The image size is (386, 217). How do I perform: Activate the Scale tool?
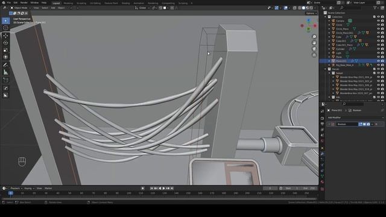pos(5,50)
